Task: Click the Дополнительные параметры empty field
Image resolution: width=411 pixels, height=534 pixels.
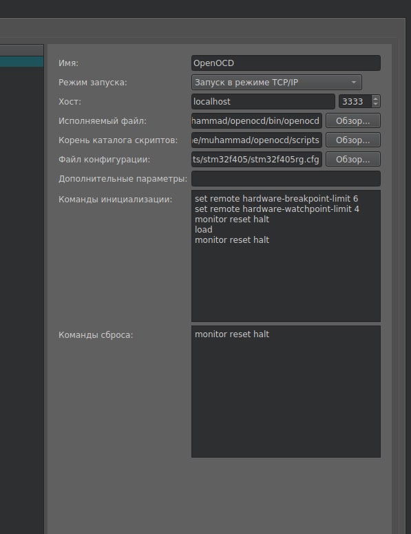Action: coord(286,178)
